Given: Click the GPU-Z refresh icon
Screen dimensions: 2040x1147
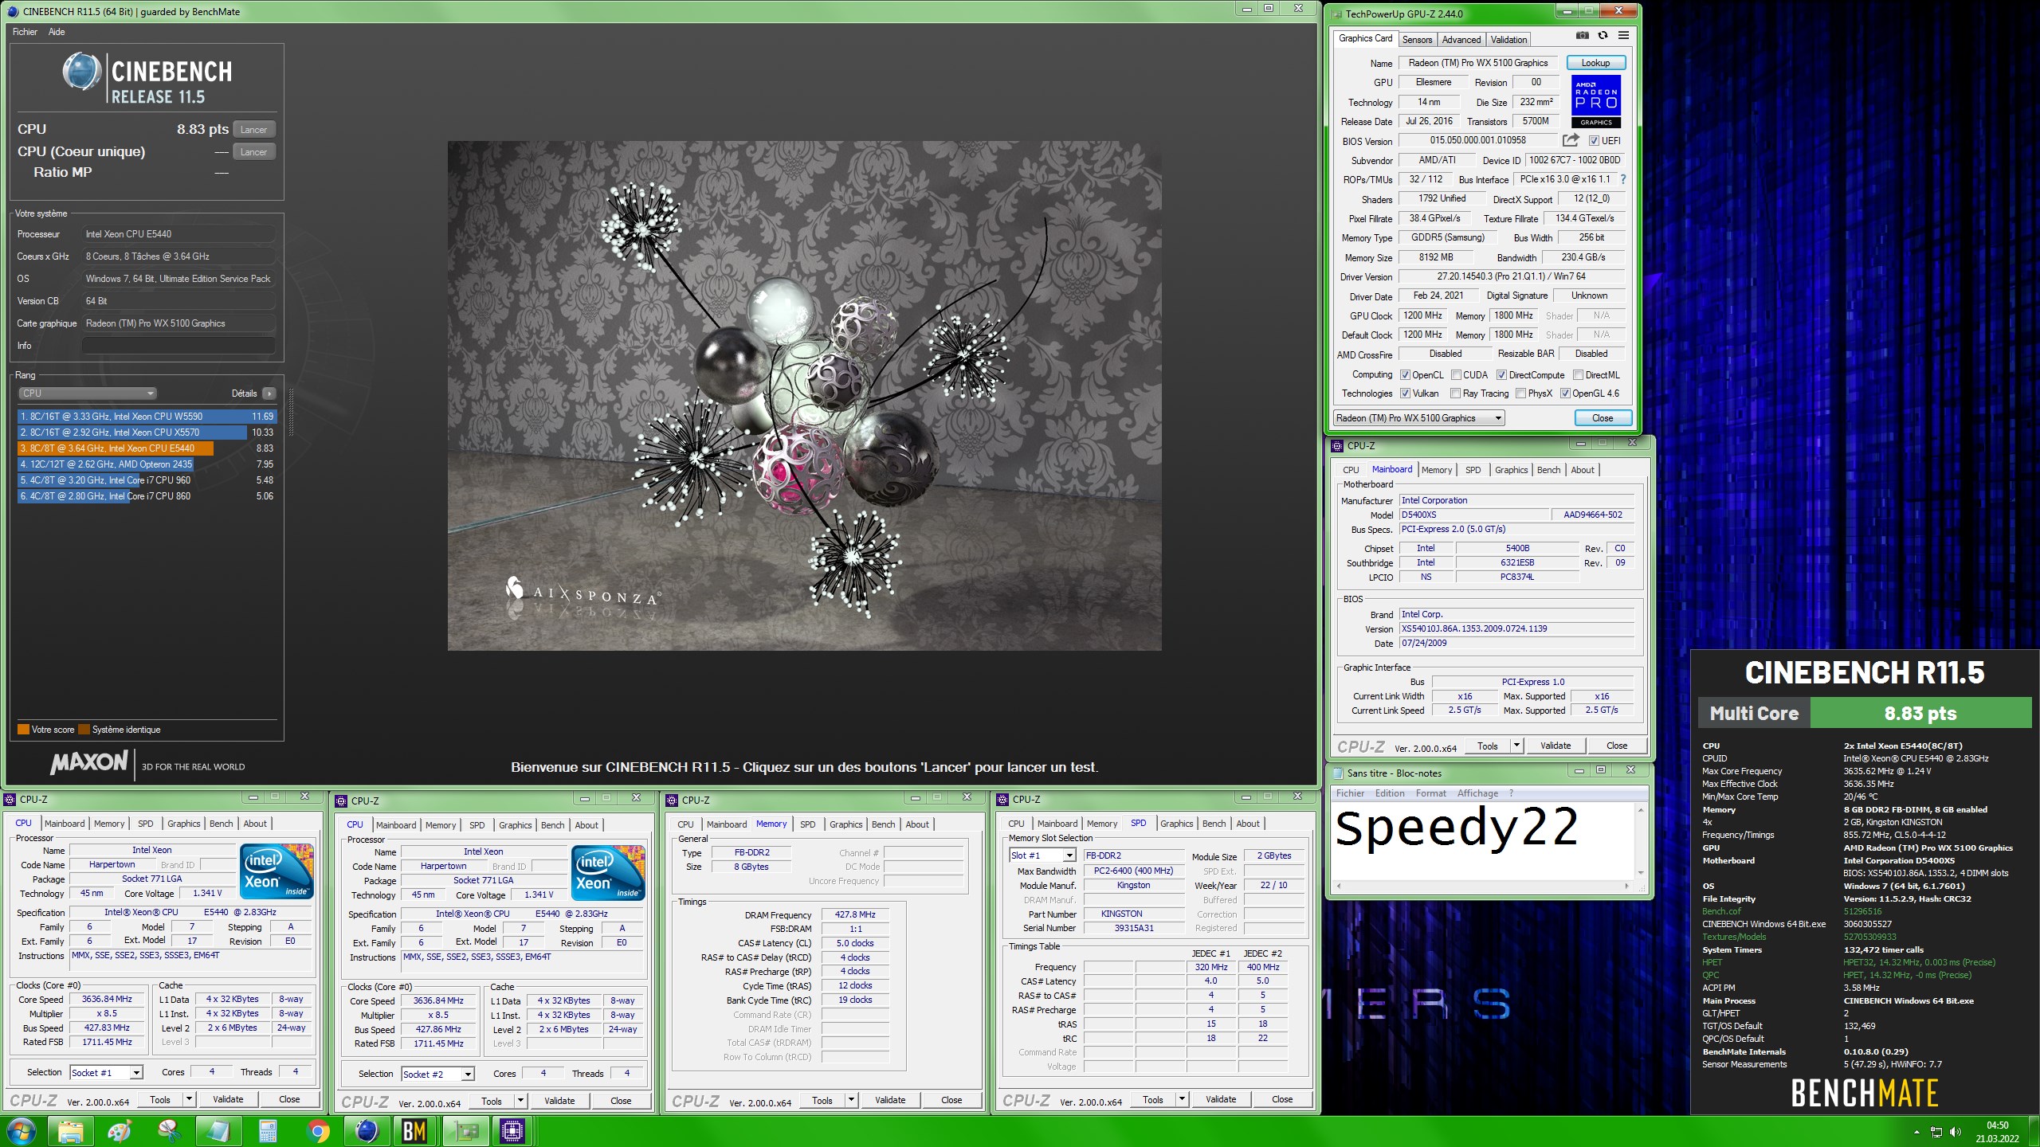Looking at the screenshot, I should 1603,36.
